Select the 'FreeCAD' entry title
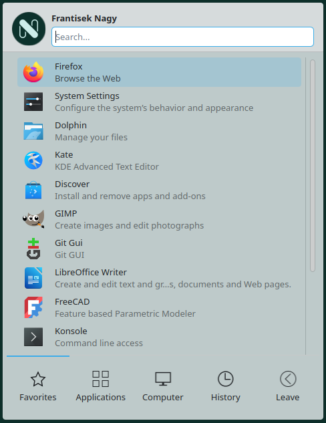Screen dimensions: 326x423 tap(72, 301)
